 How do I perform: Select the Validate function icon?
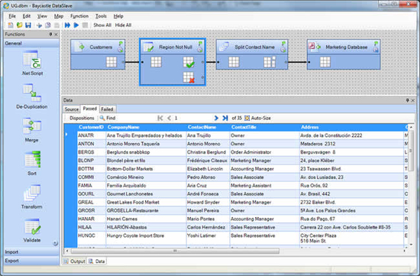(32, 226)
